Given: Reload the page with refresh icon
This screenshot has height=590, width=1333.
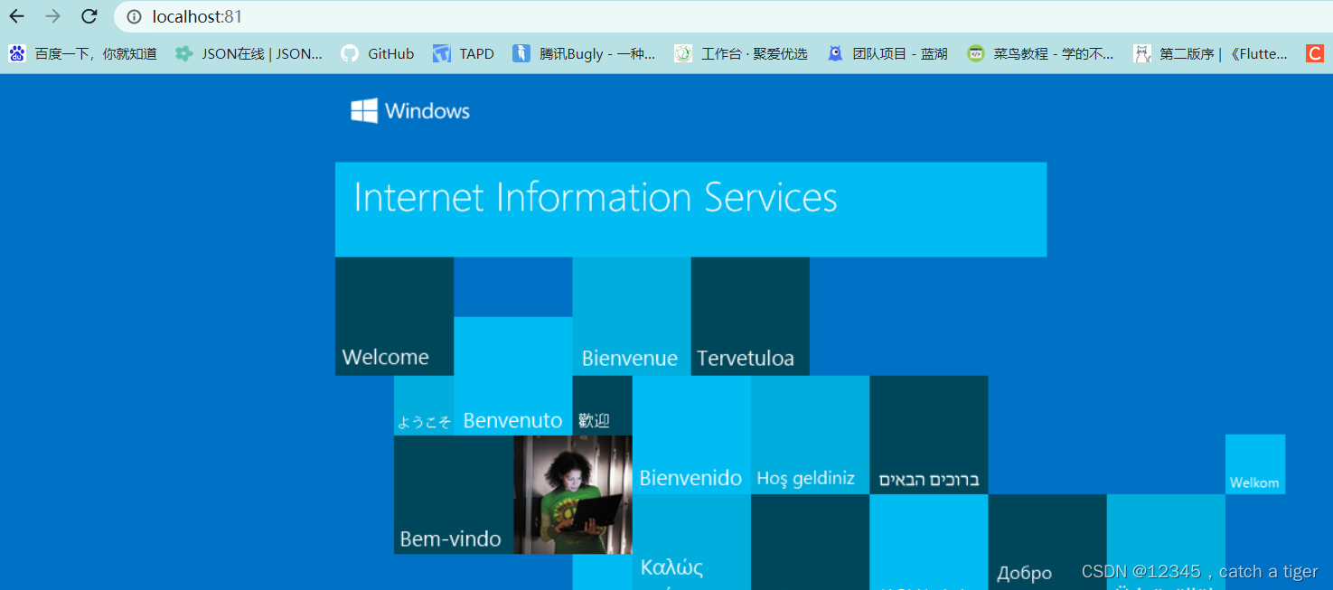Looking at the screenshot, I should (89, 16).
